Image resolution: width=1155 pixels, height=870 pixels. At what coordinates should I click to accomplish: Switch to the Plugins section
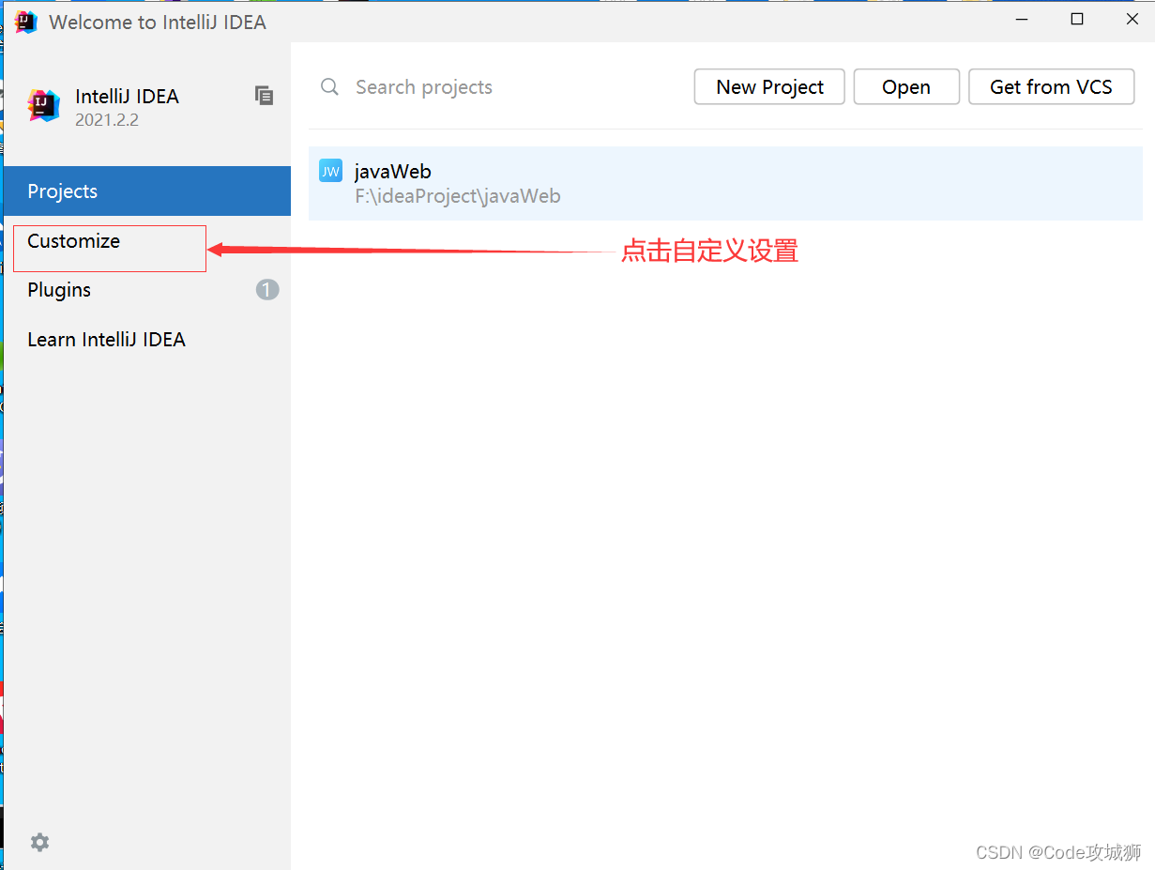click(x=147, y=290)
